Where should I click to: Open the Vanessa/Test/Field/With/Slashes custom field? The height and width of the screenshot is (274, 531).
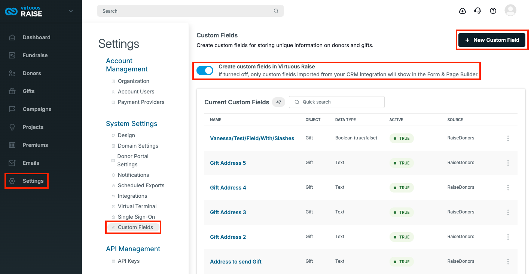pos(252,138)
